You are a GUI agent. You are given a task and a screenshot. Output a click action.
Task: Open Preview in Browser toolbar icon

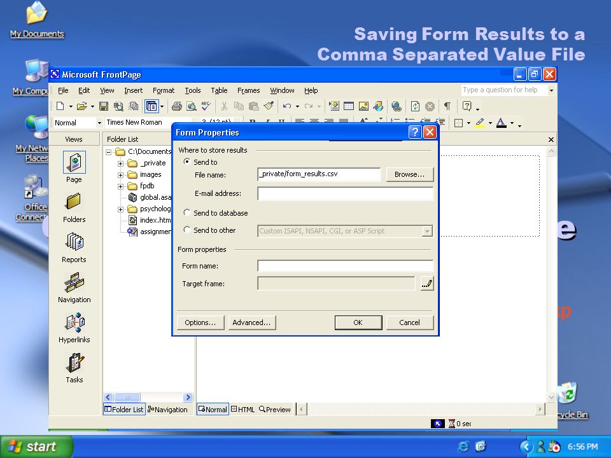click(x=192, y=106)
